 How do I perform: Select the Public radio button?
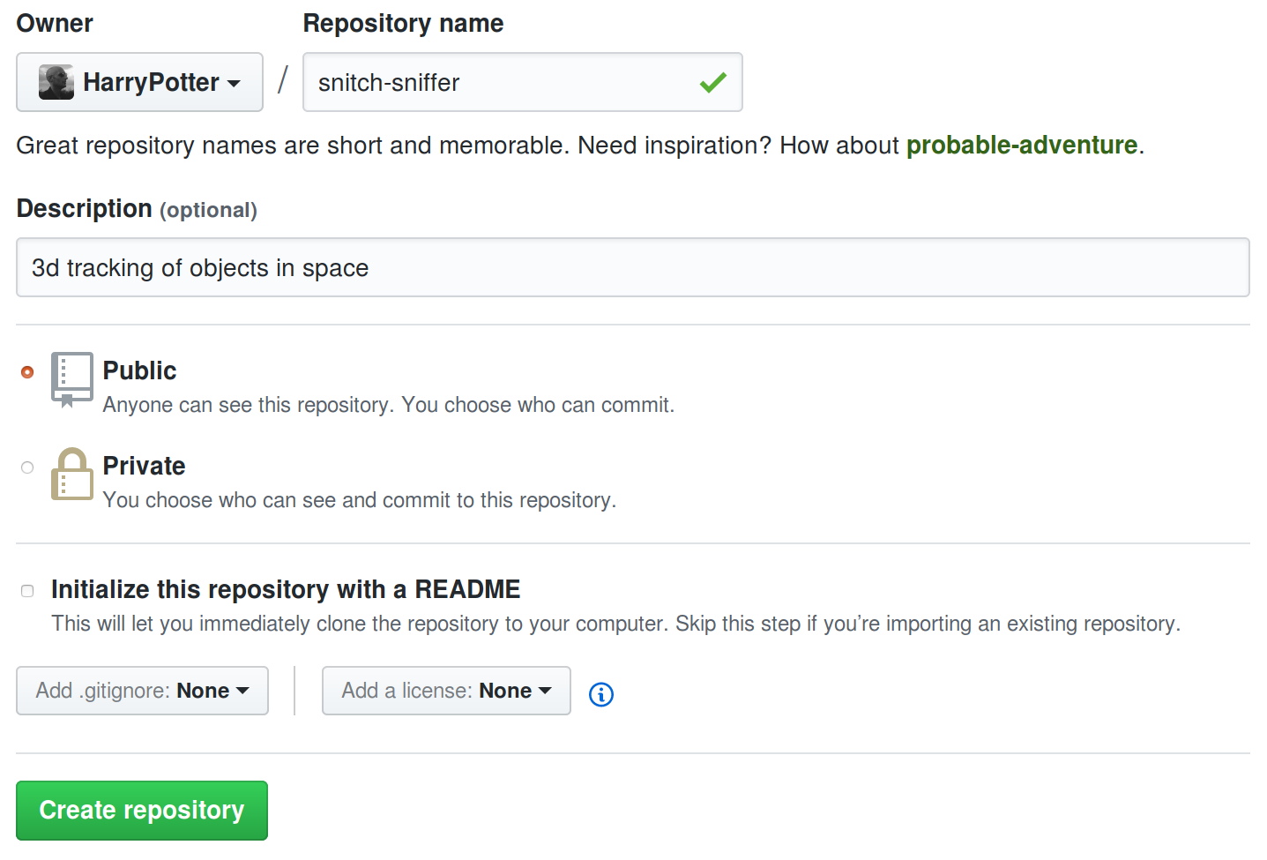tap(27, 372)
